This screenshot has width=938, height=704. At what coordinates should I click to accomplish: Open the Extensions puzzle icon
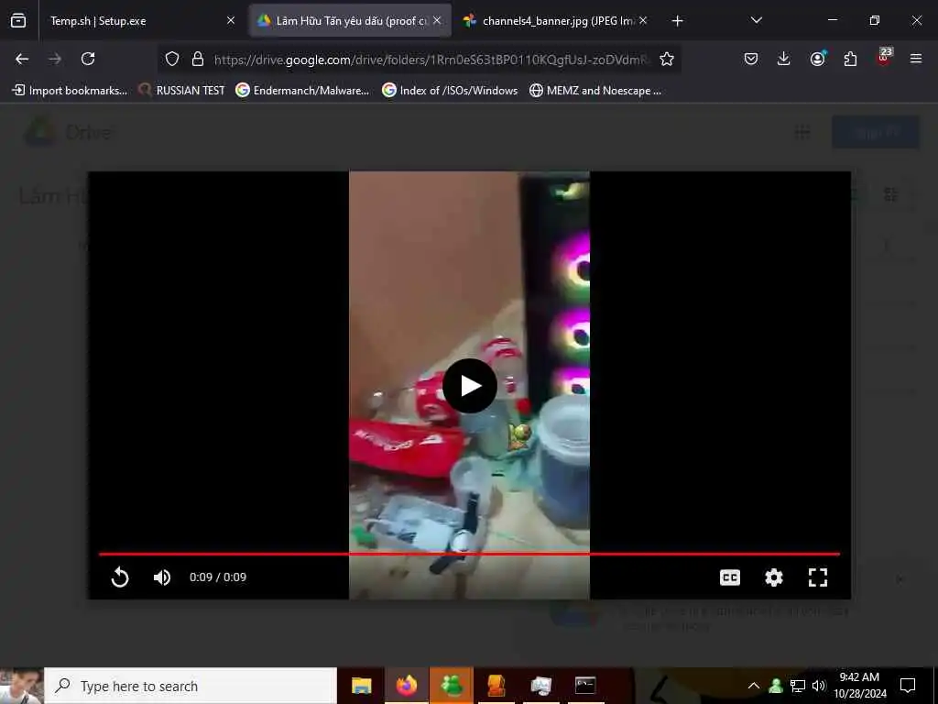point(850,59)
